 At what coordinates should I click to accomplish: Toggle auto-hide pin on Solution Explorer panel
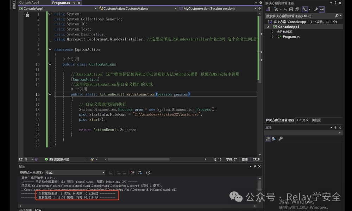[335, 3]
